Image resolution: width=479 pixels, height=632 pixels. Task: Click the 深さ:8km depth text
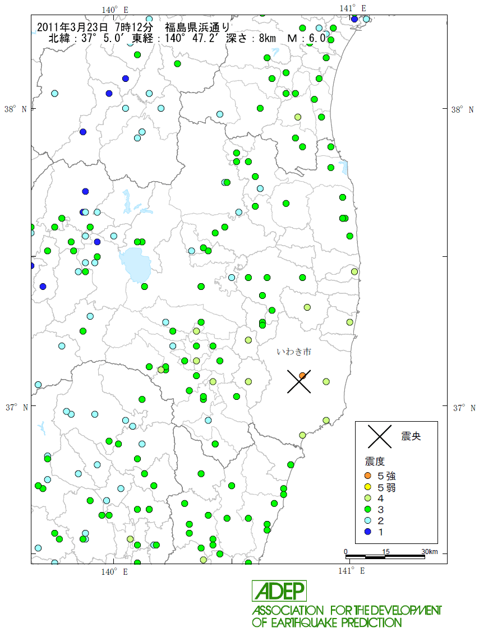(251, 38)
